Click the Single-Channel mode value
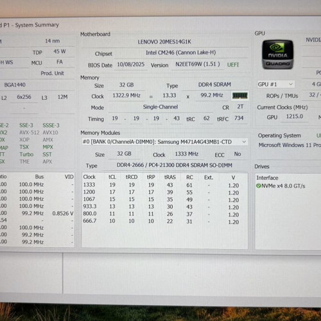 pos(160,107)
